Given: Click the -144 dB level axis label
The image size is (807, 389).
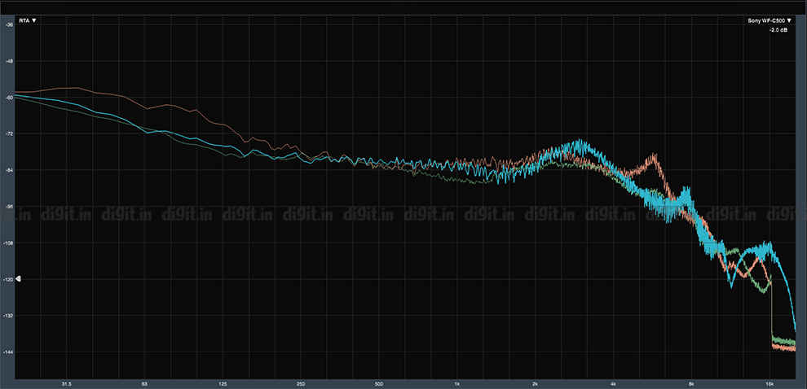Looking at the screenshot, I should click(x=8, y=352).
